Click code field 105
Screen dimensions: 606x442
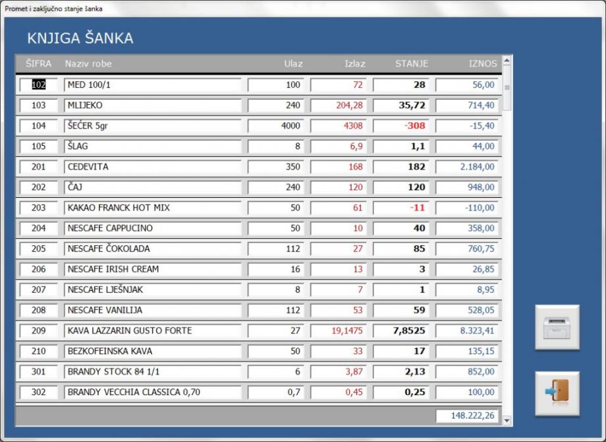pyautogui.click(x=38, y=146)
